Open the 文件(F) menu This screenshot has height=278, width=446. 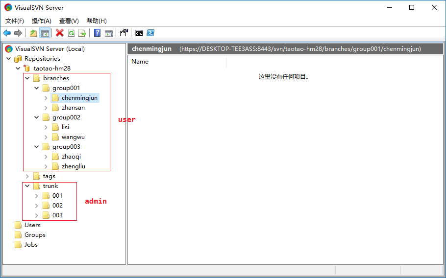pos(15,21)
